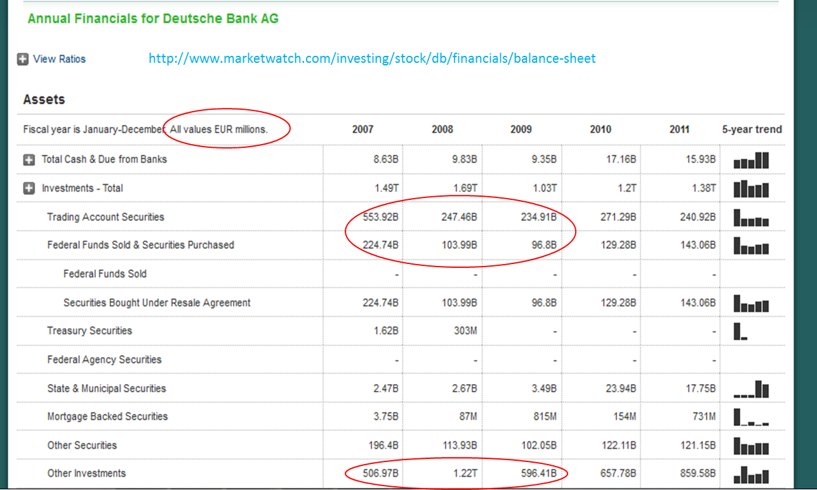The width and height of the screenshot is (817, 490).
Task: Click the 731M Mortgage Backed Securities value
Action: pos(704,417)
